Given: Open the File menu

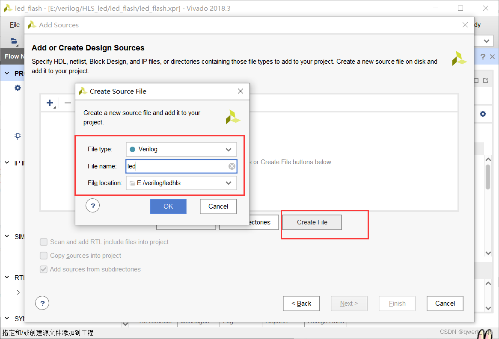Looking at the screenshot, I should point(15,25).
